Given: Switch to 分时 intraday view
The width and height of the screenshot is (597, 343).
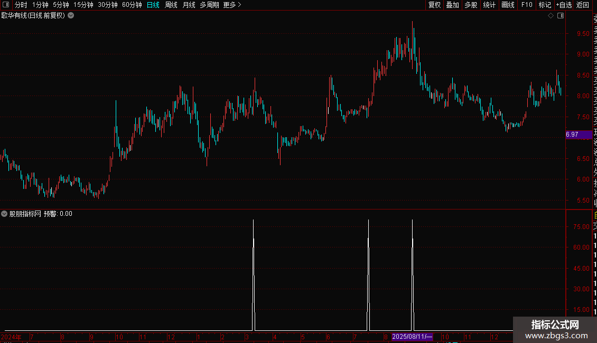Looking at the screenshot, I should click(21, 5).
